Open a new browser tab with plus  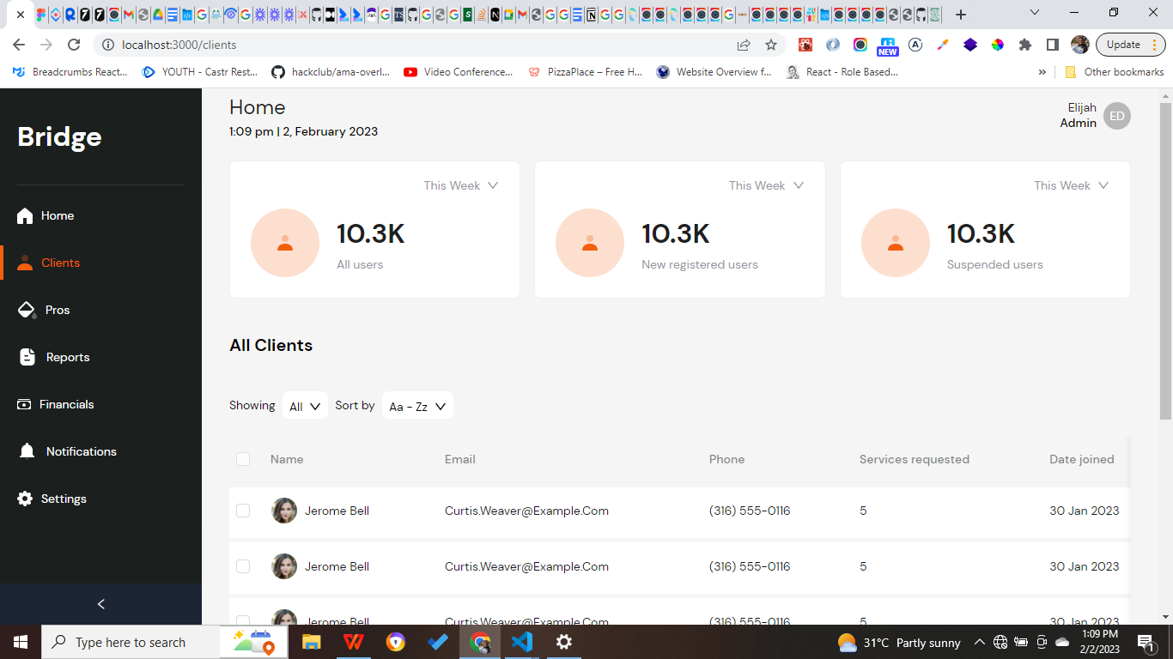[961, 15]
